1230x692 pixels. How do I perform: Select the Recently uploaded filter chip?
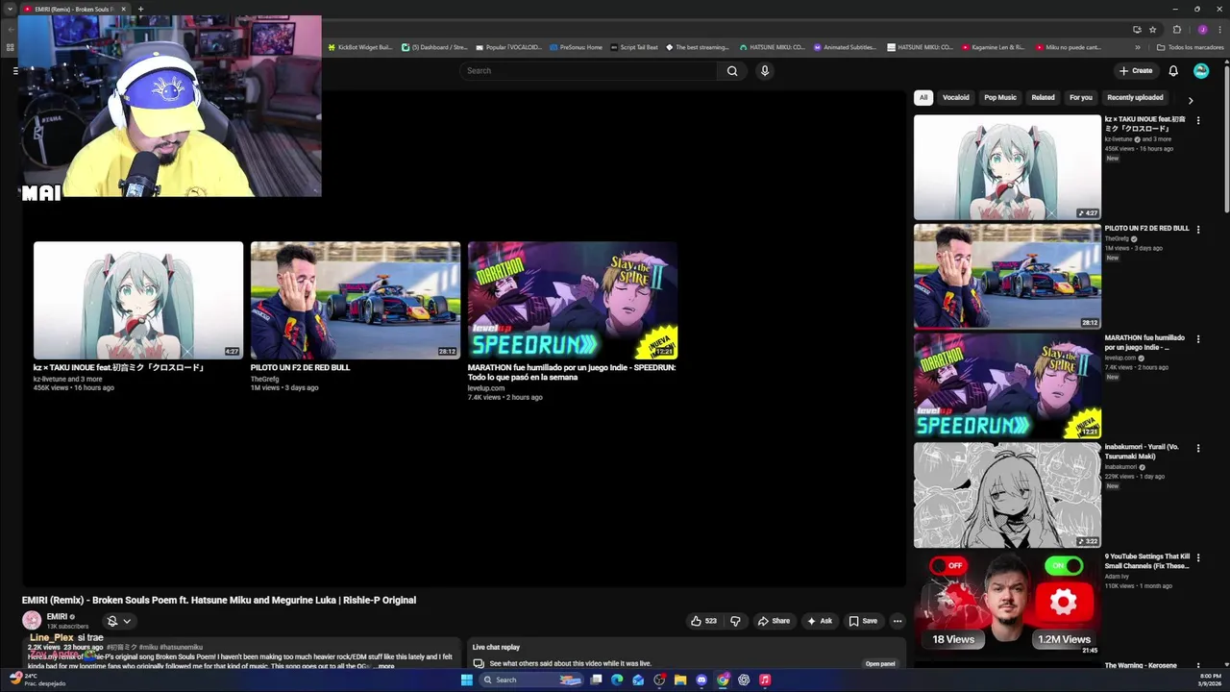pos(1135,97)
